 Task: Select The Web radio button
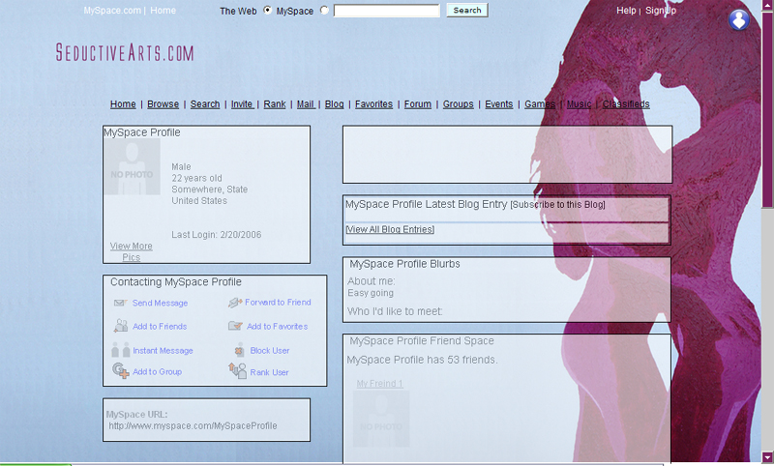coord(268,10)
